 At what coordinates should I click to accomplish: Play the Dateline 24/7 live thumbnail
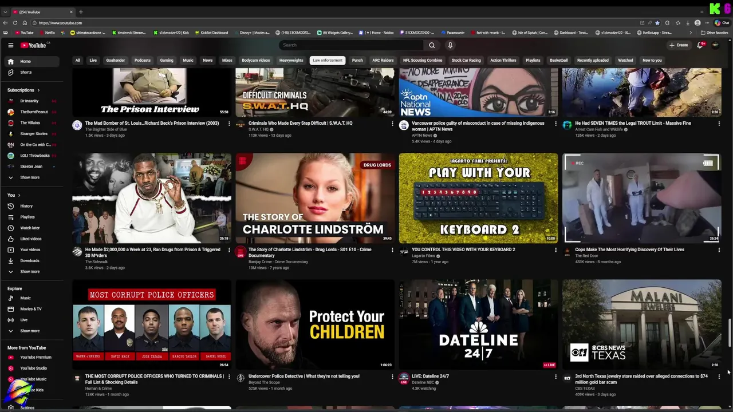click(478, 324)
